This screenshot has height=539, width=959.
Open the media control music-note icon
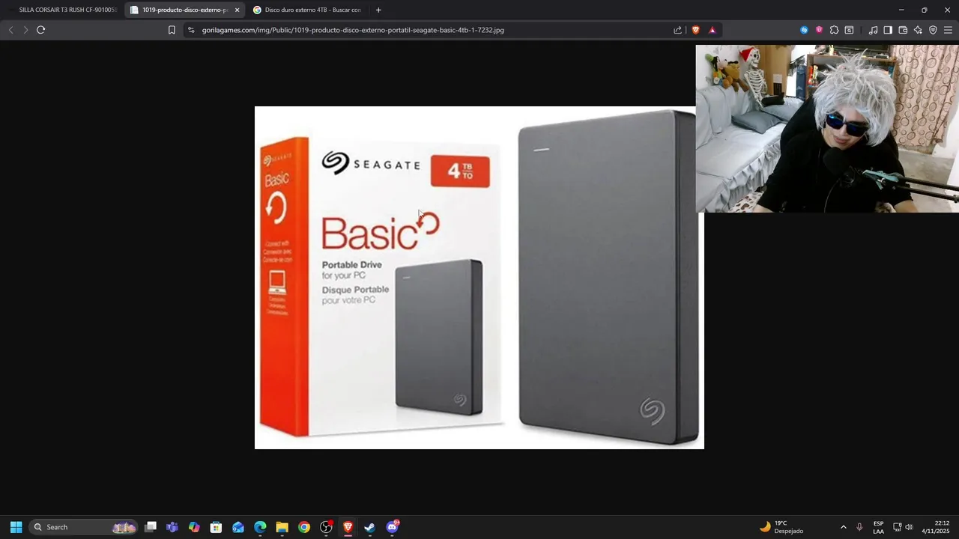click(x=873, y=30)
